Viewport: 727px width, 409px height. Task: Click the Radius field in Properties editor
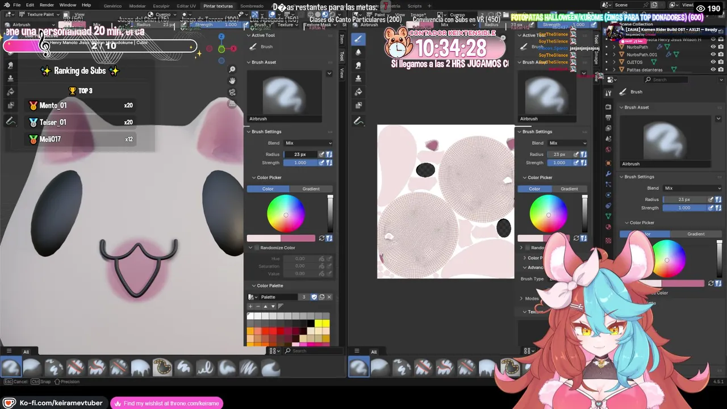[684, 199]
